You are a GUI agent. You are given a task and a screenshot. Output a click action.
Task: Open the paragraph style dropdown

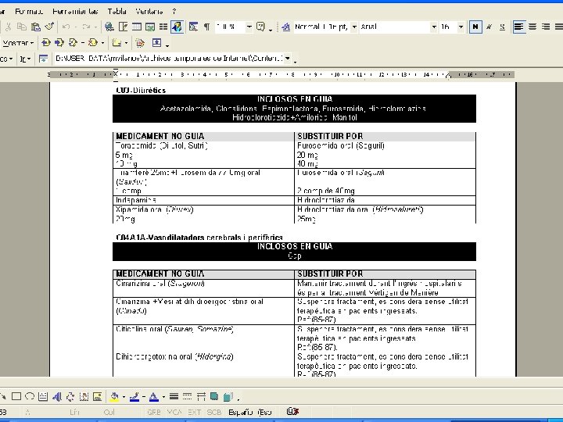[354, 27]
